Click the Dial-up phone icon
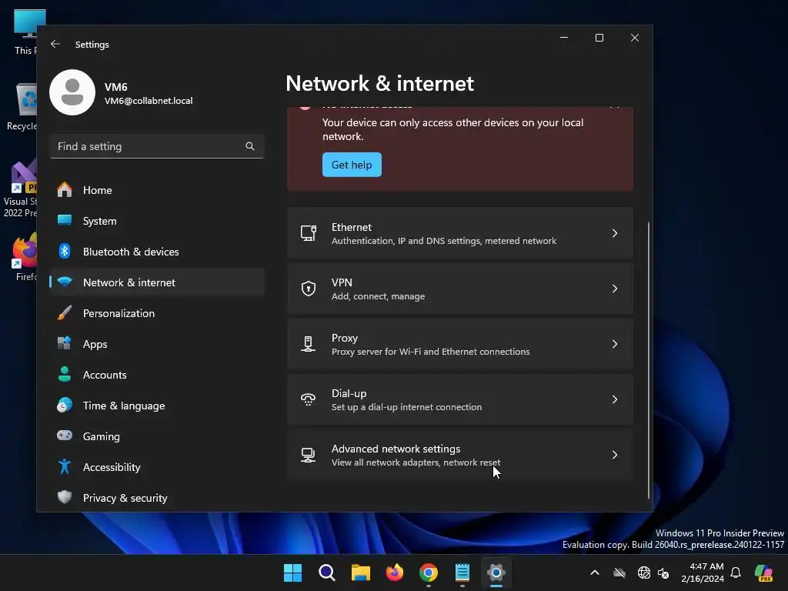This screenshot has width=788, height=591. pos(308,399)
